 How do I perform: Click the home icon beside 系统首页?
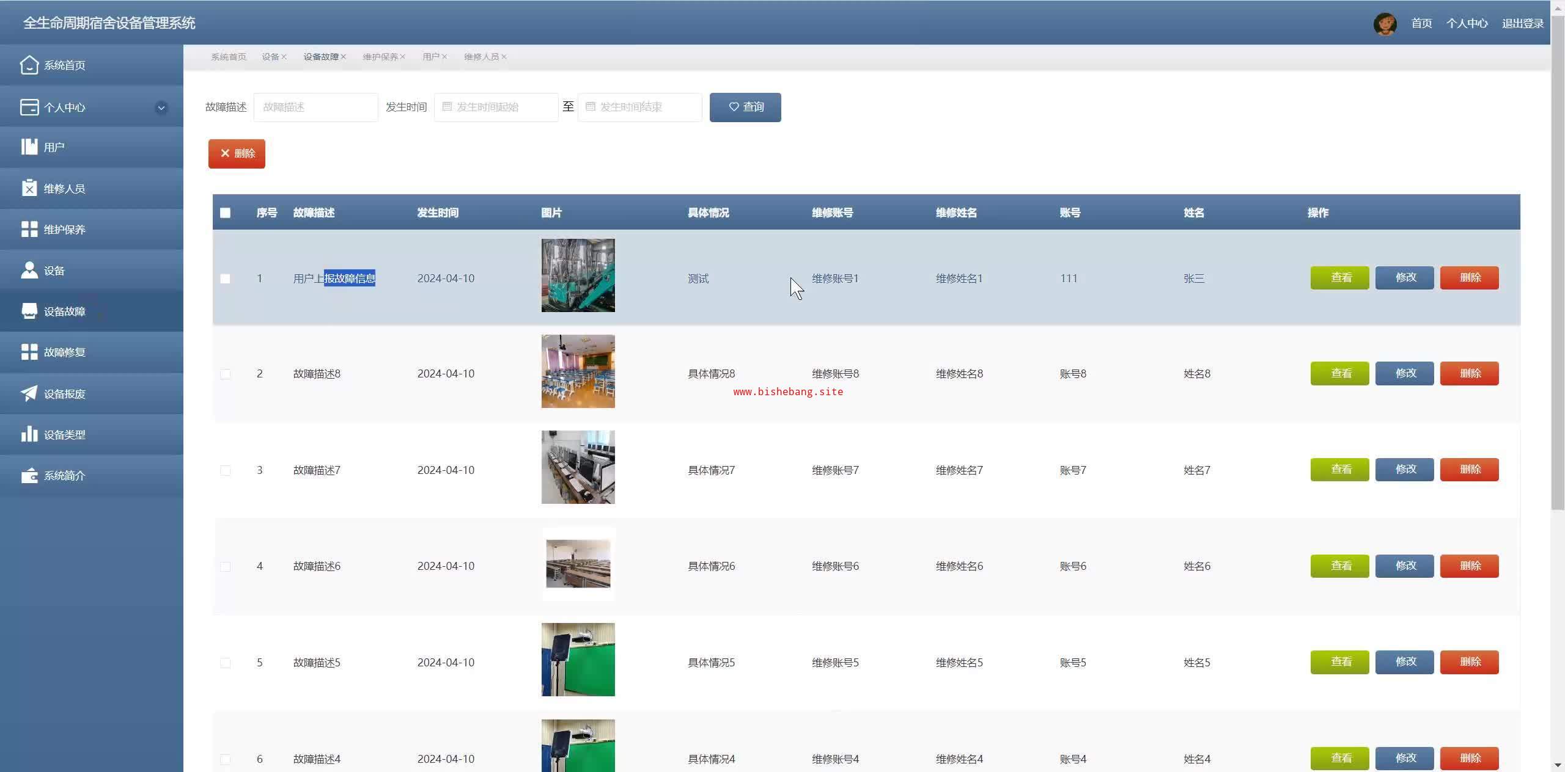point(29,65)
